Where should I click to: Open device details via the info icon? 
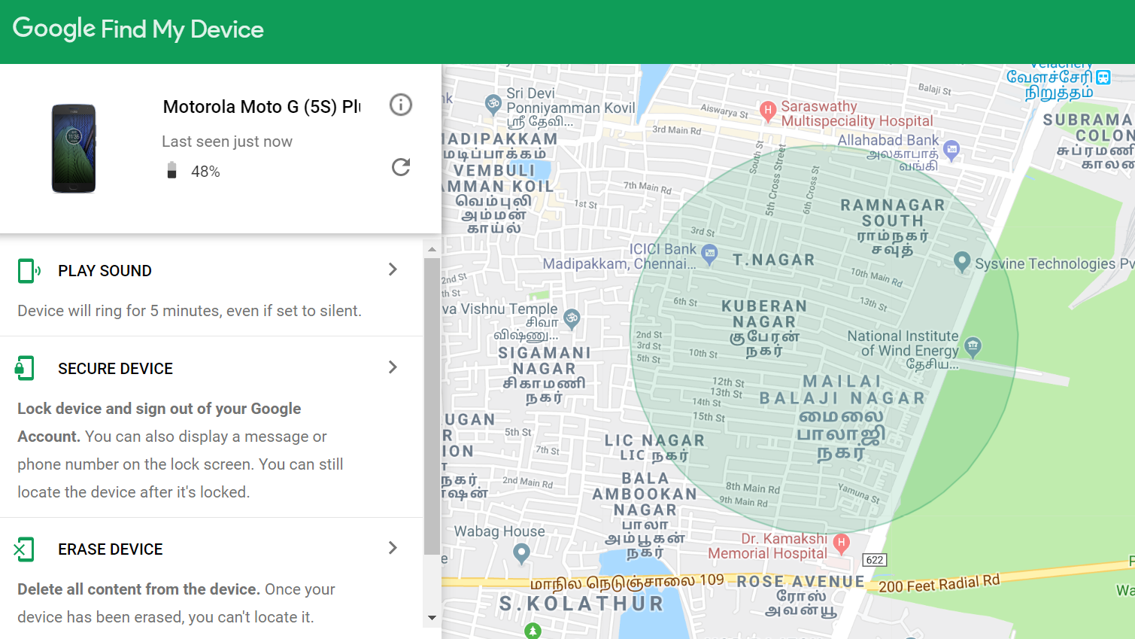pyautogui.click(x=401, y=105)
